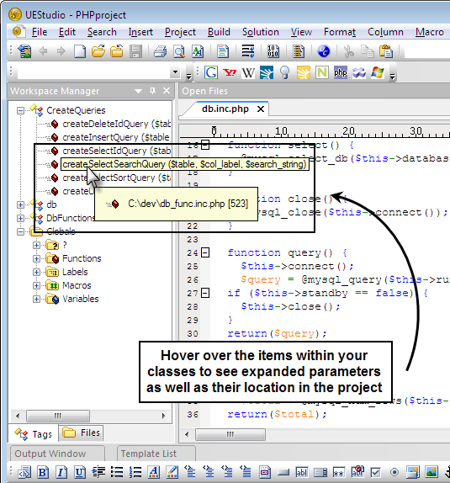Insert HTML checkbox element icon
450x483 pixels.
pyautogui.click(x=375, y=472)
